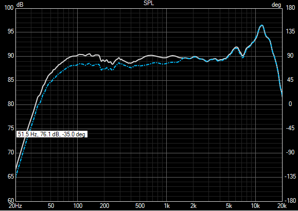The height and width of the screenshot is (211, 298).
Task: Click the "20k" frequency axis label
Action: pyautogui.click(x=282, y=206)
